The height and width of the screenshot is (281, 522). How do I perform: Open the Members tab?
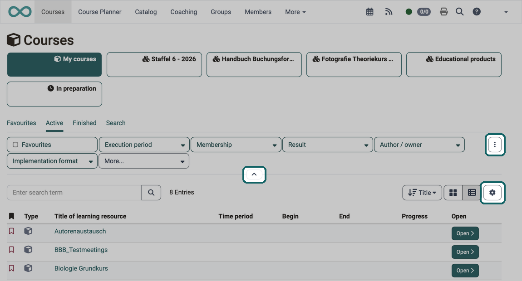tap(258, 12)
